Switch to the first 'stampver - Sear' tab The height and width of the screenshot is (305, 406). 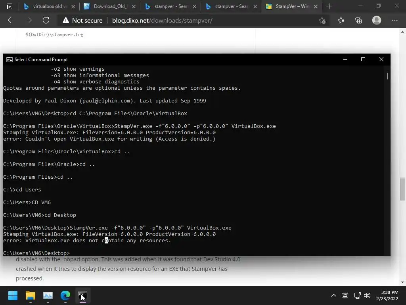(x=170, y=6)
